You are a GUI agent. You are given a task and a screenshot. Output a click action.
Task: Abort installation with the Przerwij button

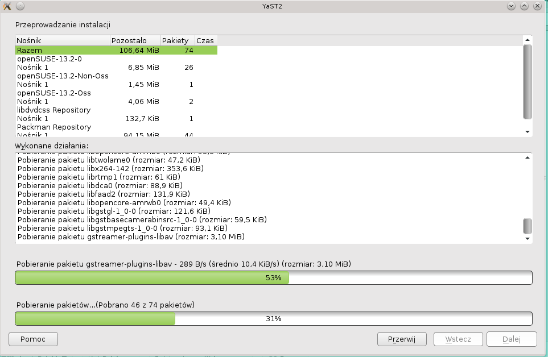tap(402, 339)
